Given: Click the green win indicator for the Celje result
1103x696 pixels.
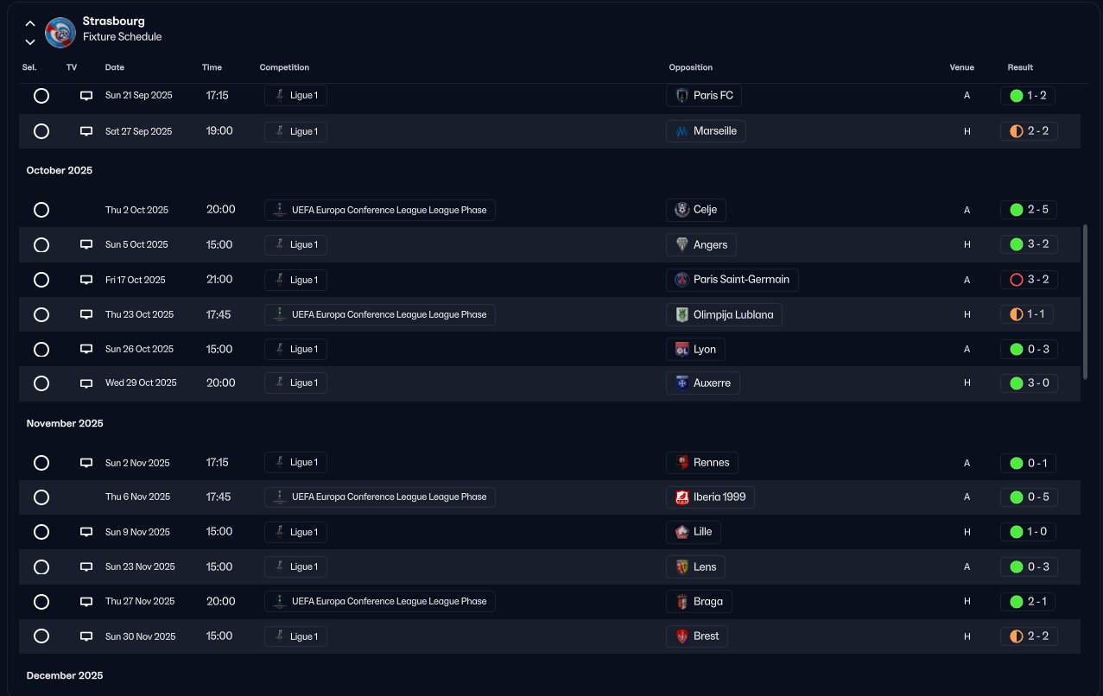Looking at the screenshot, I should point(1016,210).
